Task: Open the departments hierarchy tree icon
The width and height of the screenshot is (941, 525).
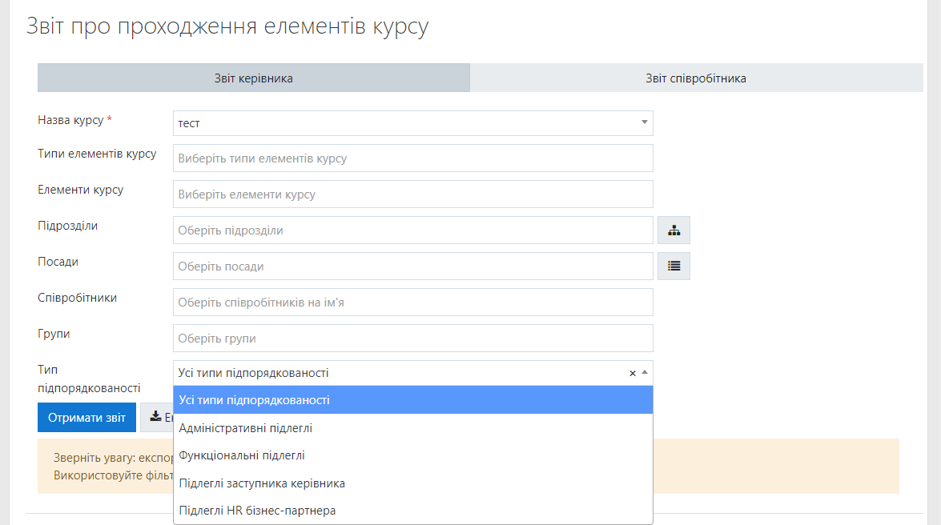Action: point(674,230)
